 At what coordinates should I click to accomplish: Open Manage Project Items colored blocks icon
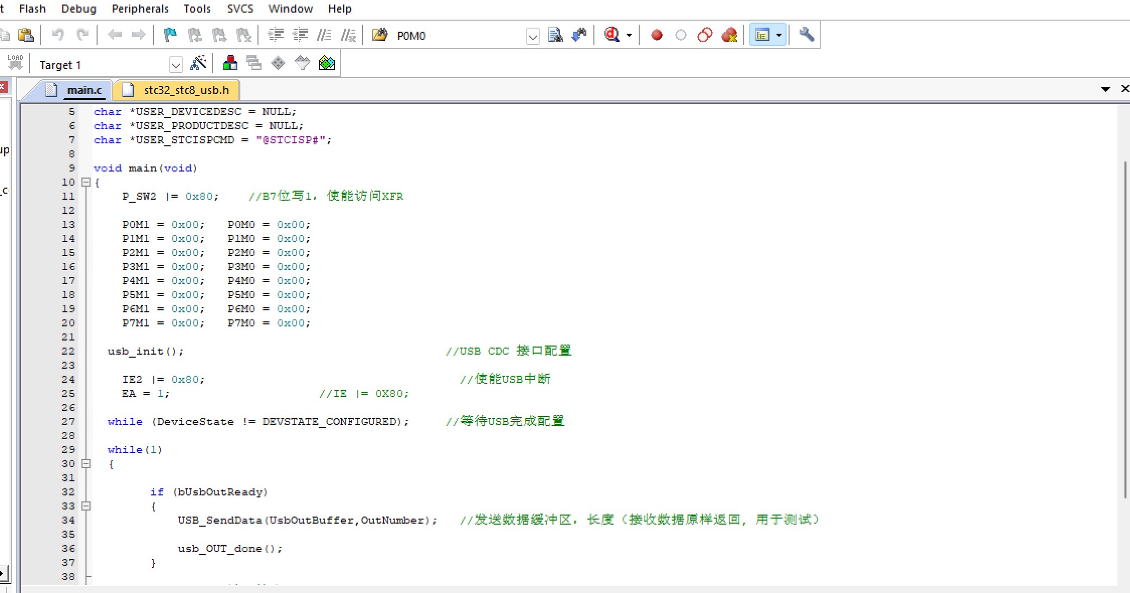pos(230,63)
